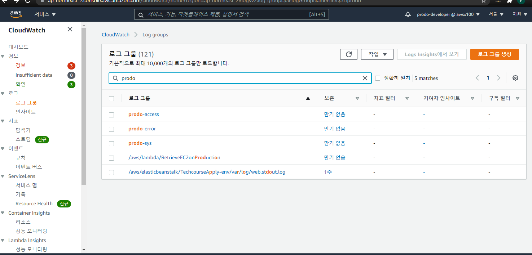Click the sidebar scroll down arrow
Viewport: 532px width, 255px height.
[x=84, y=250]
